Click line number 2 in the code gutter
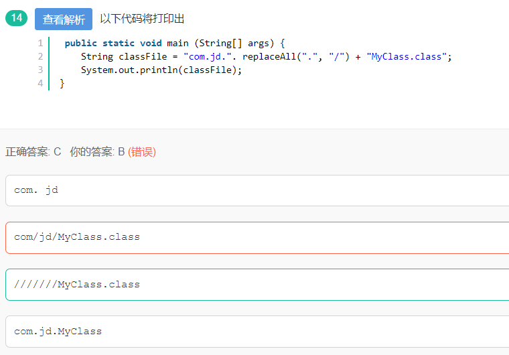The height and width of the screenshot is (355, 509). tap(40, 56)
